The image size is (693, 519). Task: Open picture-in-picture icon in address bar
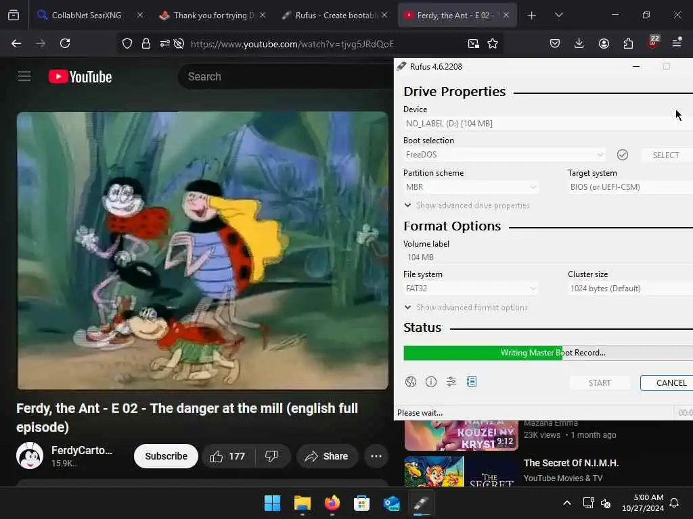coord(473,43)
